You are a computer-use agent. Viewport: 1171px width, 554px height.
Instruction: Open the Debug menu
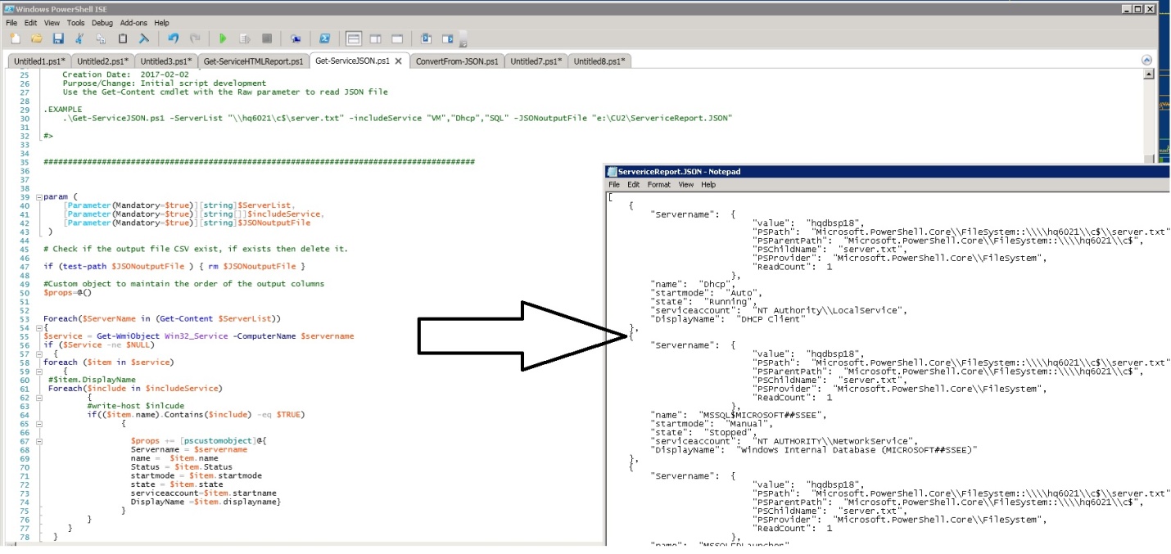[x=102, y=23]
